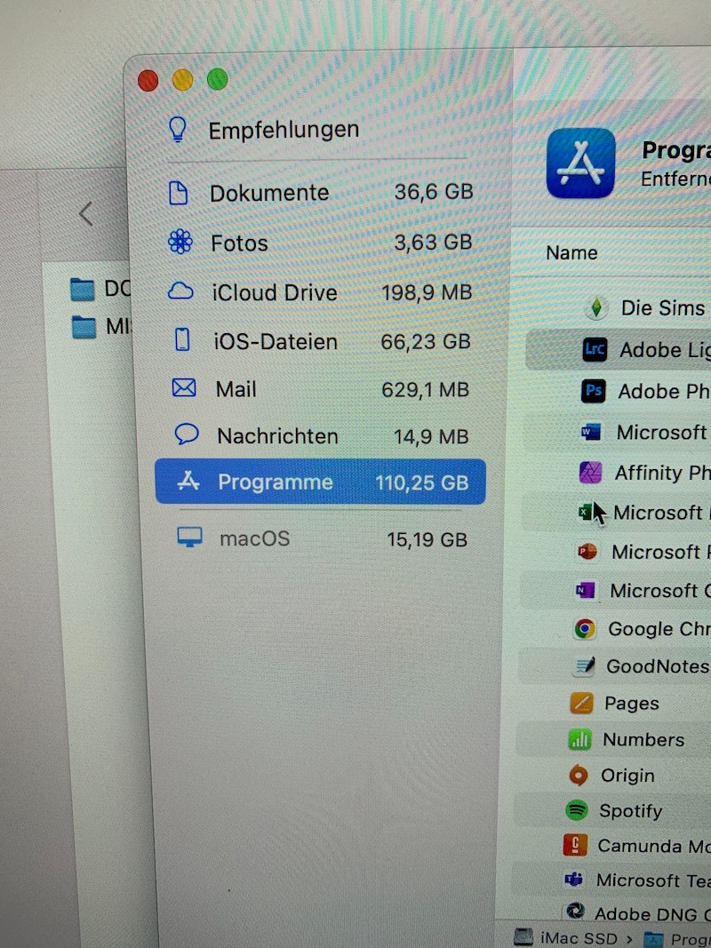The image size is (711, 948).
Task: Click the iOS-Dateien phone icon
Action: coord(182,340)
